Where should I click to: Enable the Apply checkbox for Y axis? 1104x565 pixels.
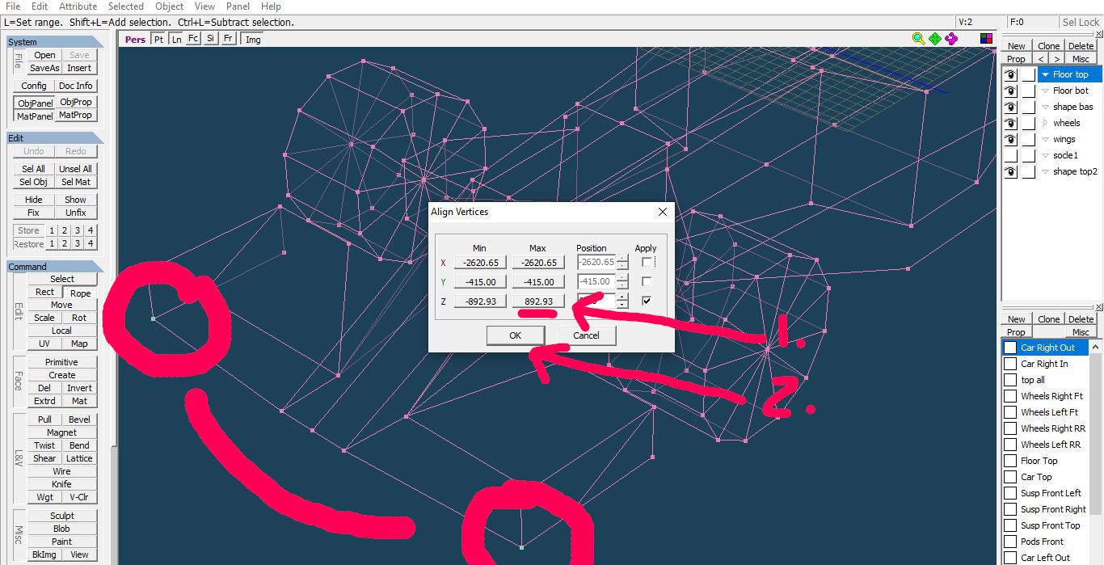coord(646,281)
